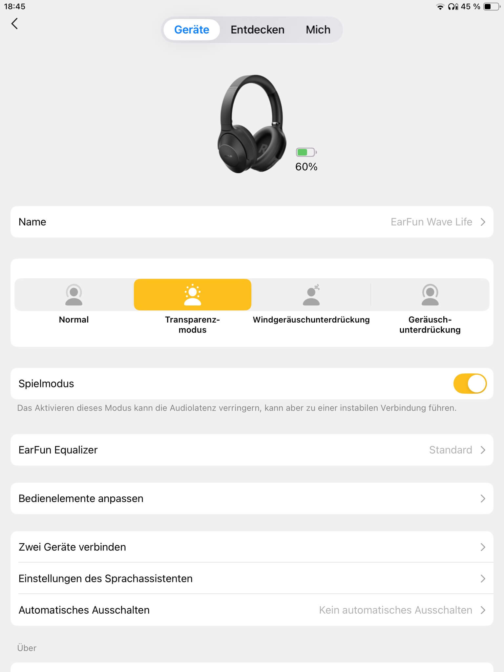Tap the EarFun Wave Life headphone image
Screen dimensions: 504x672
252,124
